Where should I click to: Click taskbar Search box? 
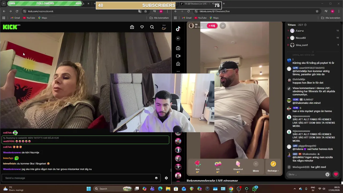click(x=113, y=189)
